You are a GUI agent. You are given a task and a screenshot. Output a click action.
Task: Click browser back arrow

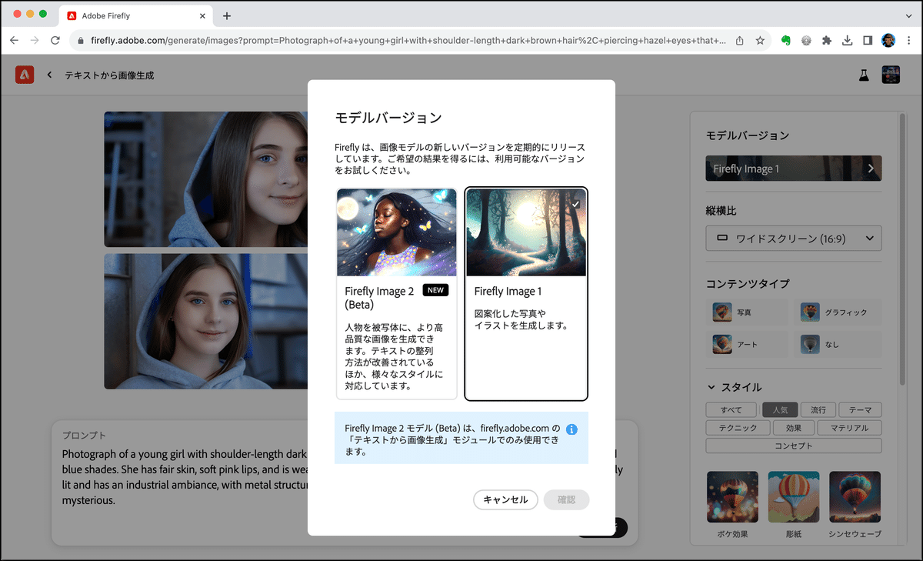14,40
